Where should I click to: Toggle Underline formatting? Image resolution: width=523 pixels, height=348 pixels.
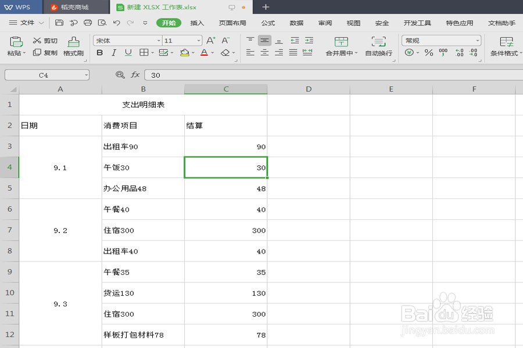(128, 53)
